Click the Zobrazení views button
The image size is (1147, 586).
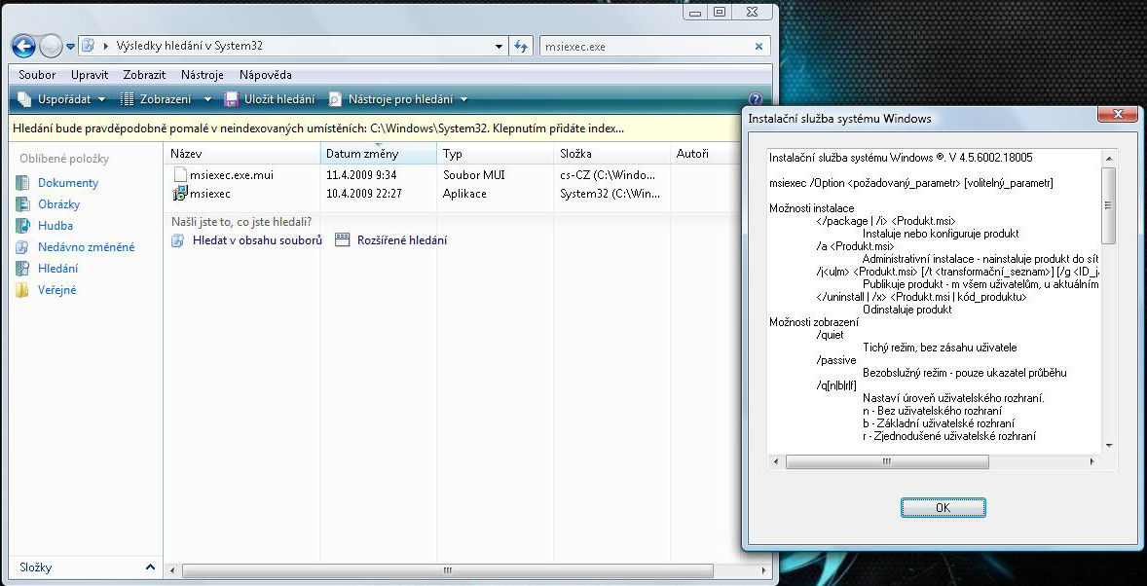click(x=158, y=98)
